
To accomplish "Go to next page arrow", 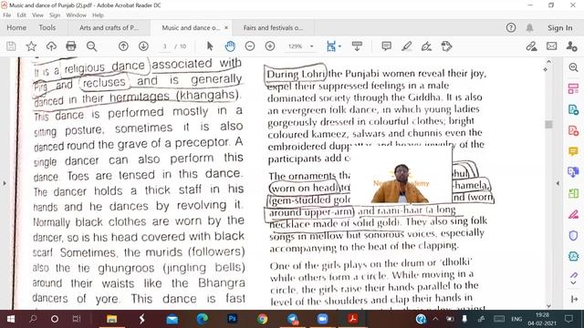I will point(143,46).
